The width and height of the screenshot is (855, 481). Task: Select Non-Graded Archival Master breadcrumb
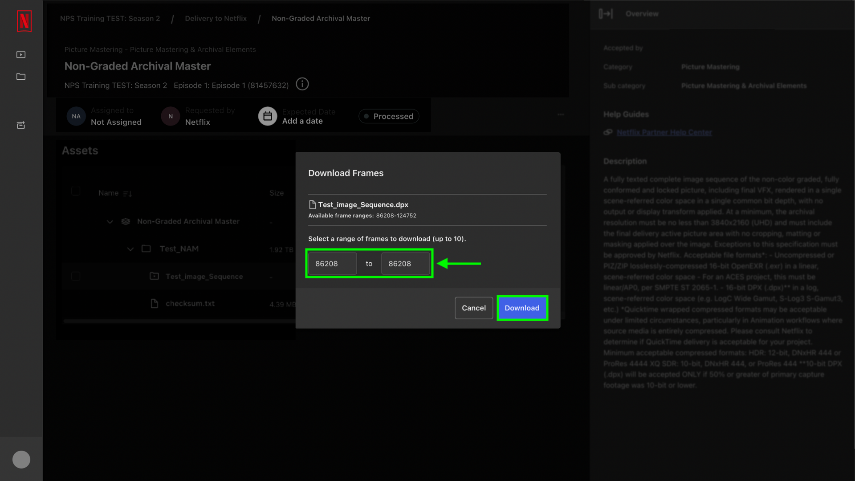321,18
